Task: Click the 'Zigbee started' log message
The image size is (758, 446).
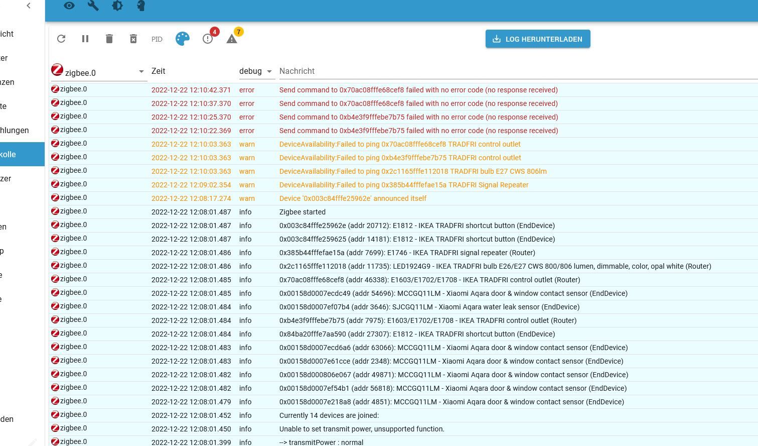Action: click(x=302, y=212)
